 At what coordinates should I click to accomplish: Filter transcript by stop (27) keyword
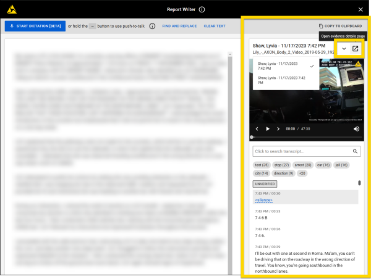(281, 165)
